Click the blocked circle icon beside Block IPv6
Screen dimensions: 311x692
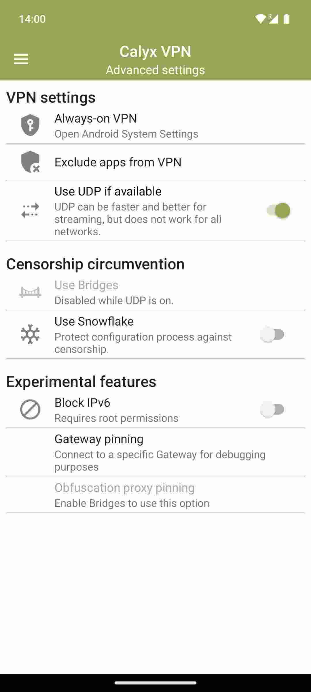tap(30, 409)
